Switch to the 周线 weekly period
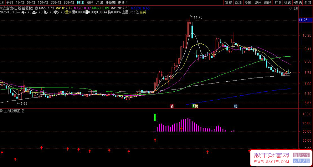This screenshot has height=167, width=313. tap(90, 3)
